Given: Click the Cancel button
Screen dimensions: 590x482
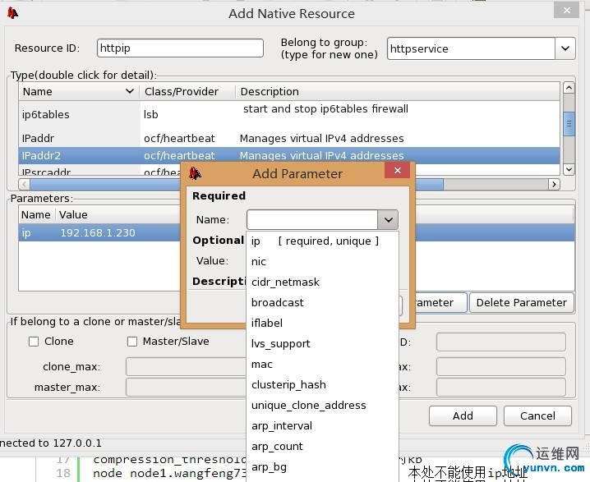Looking at the screenshot, I should (x=537, y=415).
